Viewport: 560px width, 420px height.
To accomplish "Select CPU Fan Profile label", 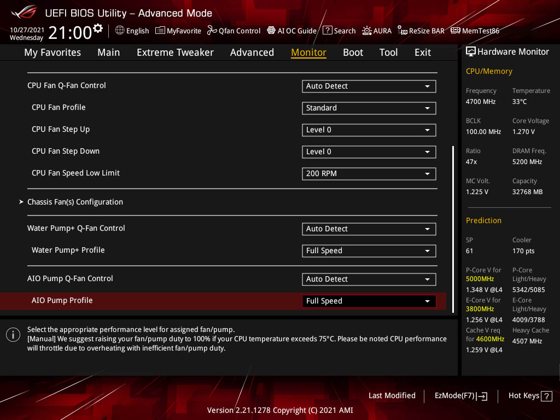I will point(59,108).
